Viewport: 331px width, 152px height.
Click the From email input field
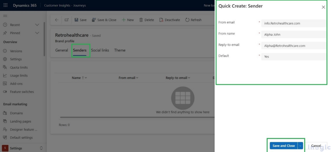click(294, 23)
